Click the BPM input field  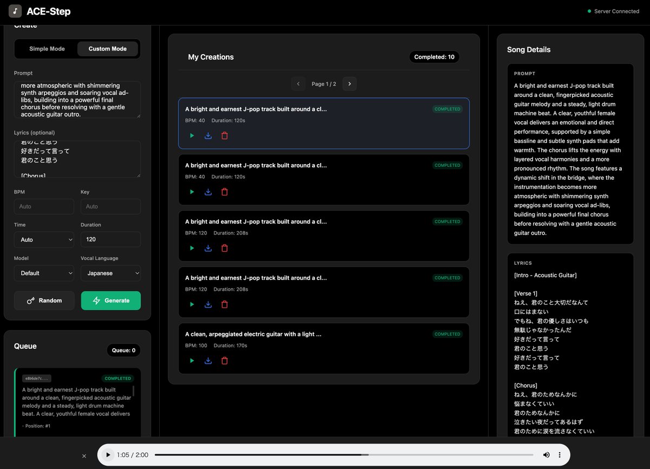(44, 206)
